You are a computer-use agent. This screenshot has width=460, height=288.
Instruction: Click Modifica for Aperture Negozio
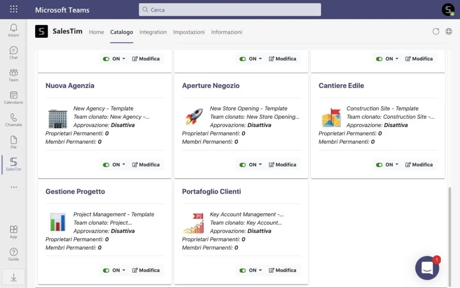click(283, 165)
